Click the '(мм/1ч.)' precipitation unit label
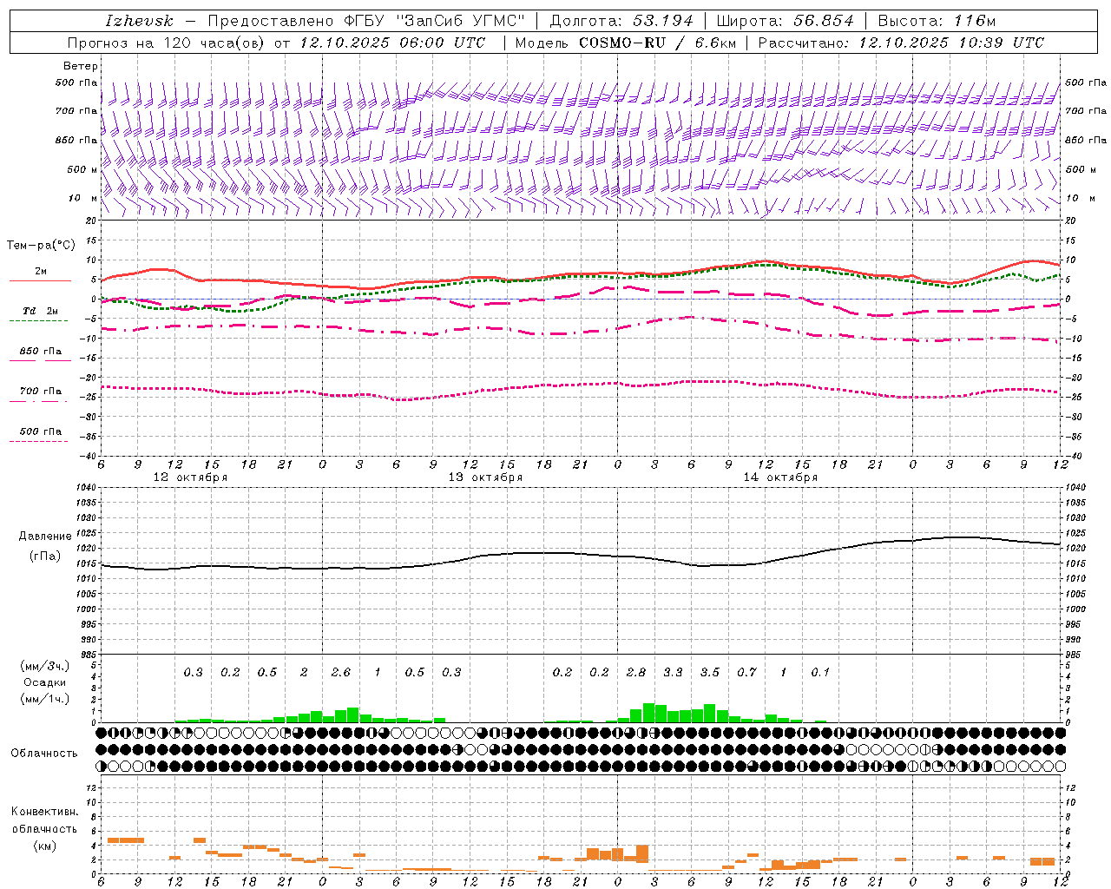1111x889 pixels. 45,699
